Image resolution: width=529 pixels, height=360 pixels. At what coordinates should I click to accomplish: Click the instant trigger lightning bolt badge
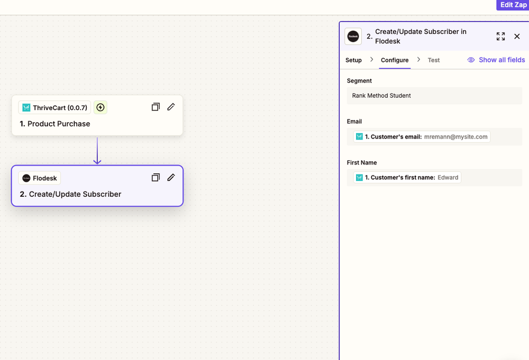tap(100, 107)
